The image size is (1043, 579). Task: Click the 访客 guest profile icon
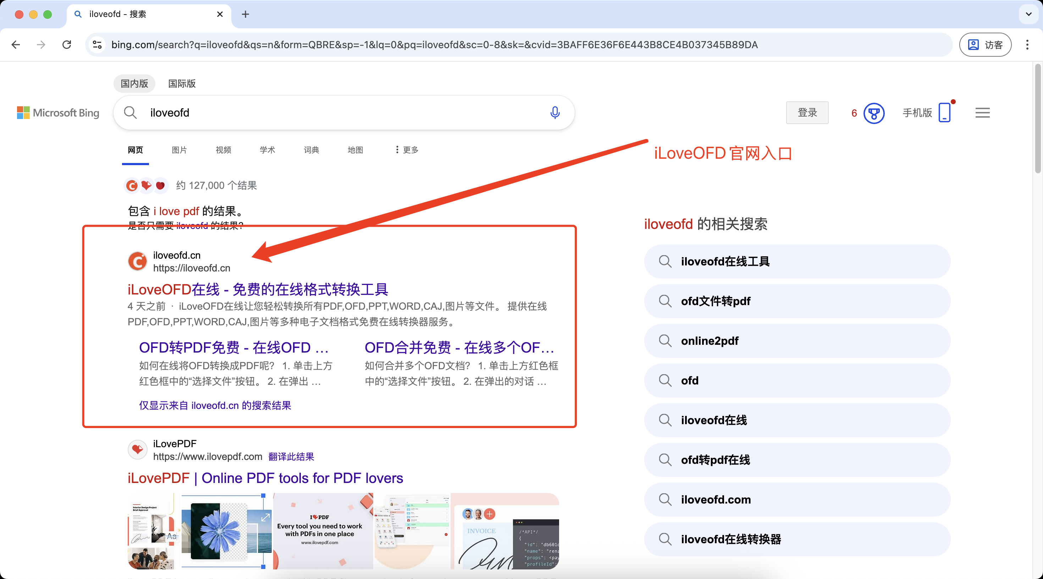986,45
